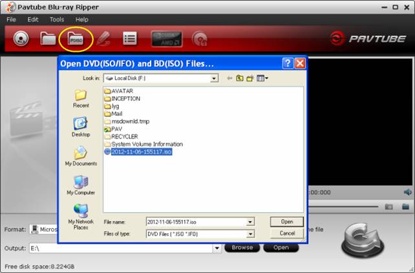Open My Network Places shortcut
This screenshot has height=273, width=415.
pyautogui.click(x=81, y=217)
